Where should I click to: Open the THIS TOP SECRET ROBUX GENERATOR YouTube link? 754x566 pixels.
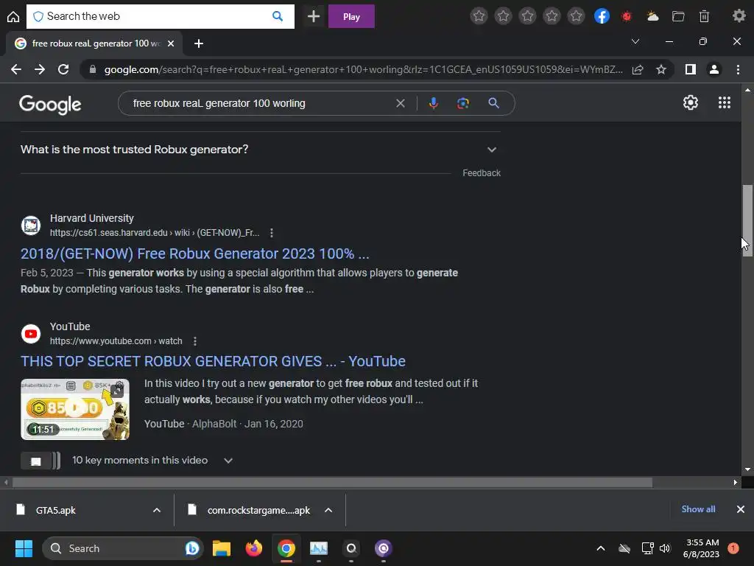tap(213, 361)
